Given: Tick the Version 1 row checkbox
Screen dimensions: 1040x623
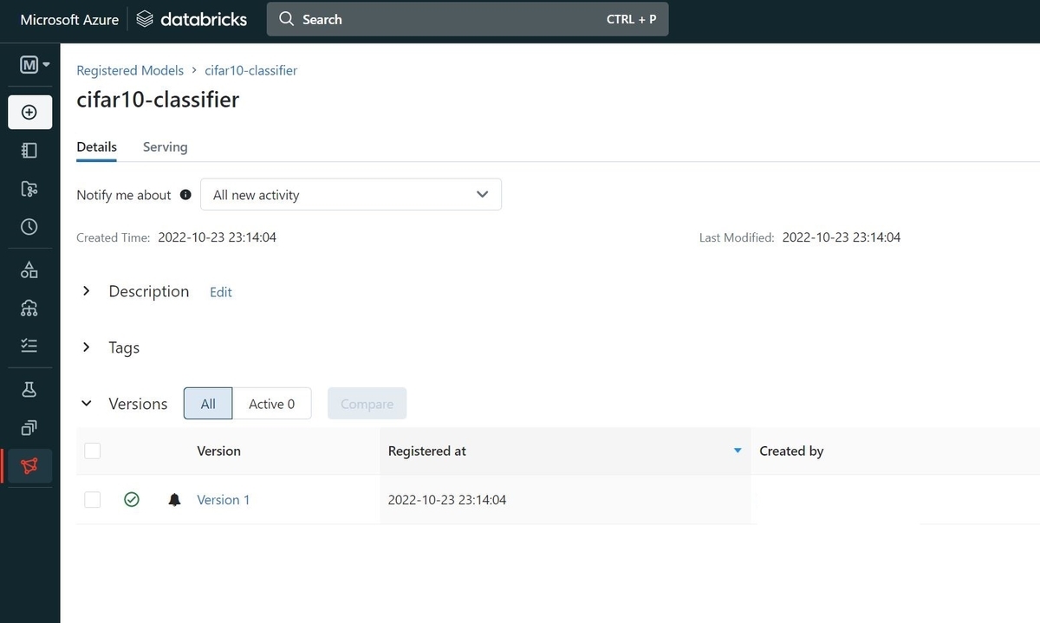Looking at the screenshot, I should coord(93,500).
